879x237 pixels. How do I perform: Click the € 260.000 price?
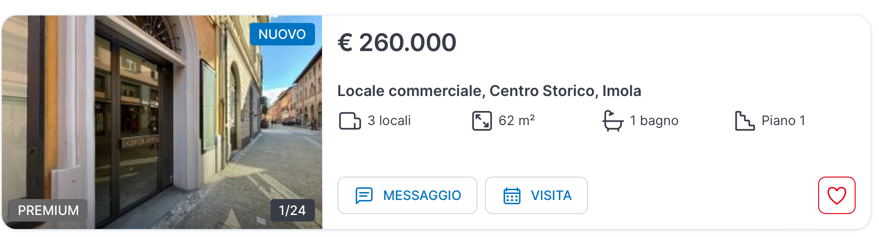point(397,43)
